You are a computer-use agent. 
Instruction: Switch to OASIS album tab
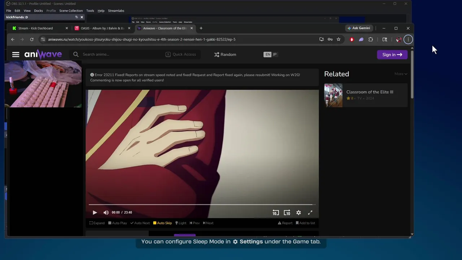pyautogui.click(x=103, y=28)
